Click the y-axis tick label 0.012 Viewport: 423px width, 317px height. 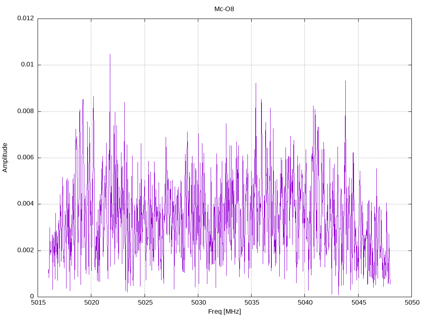(26, 18)
